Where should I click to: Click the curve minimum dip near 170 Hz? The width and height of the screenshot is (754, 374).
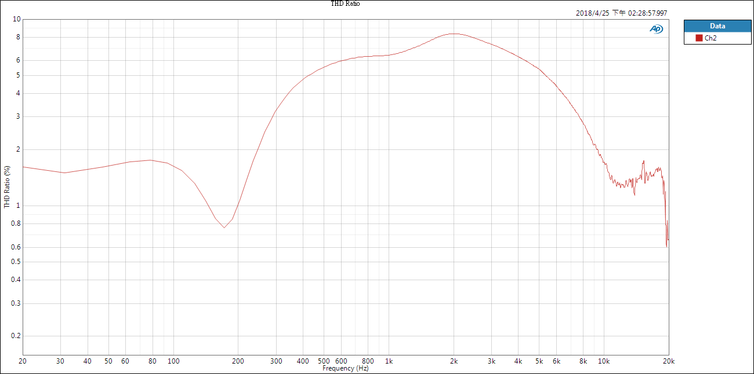coord(224,228)
